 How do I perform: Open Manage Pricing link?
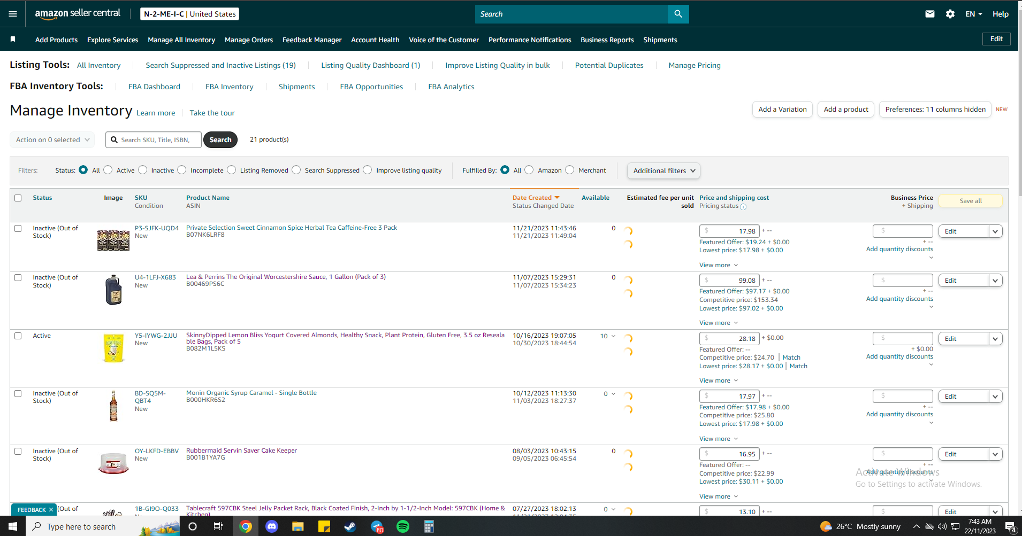pos(695,65)
